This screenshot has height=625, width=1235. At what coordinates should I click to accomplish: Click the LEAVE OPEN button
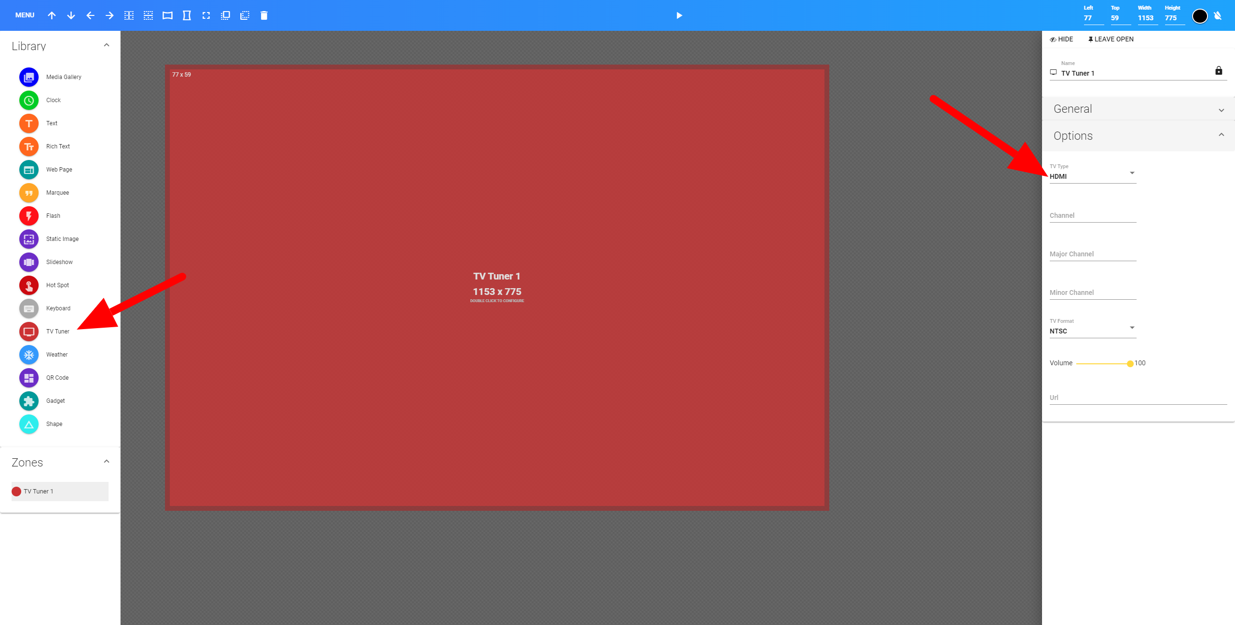click(1111, 40)
